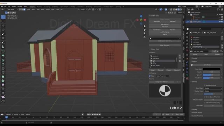Open the Global transform orientation dropdown
The height and width of the screenshot is (126, 224).
[x=83, y=9]
